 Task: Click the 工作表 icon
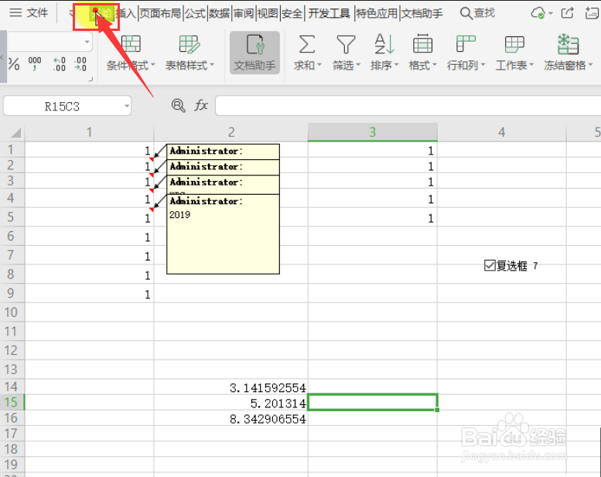[x=514, y=44]
